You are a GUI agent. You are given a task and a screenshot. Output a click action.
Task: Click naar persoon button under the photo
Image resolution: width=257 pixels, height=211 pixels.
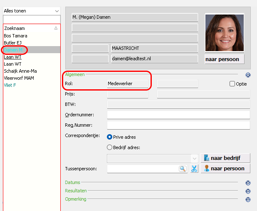(x=225, y=59)
